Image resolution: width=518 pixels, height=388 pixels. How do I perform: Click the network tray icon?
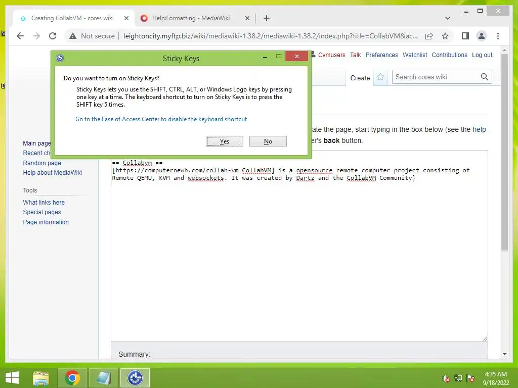tap(458, 378)
